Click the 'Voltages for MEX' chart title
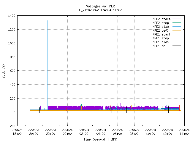 click(x=100, y=6)
